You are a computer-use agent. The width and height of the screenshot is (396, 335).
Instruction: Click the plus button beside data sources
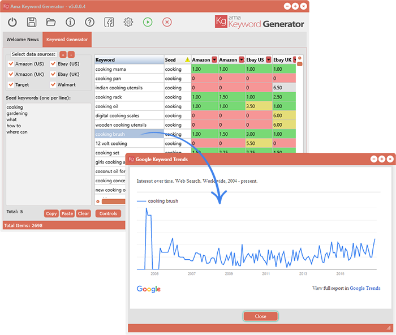coord(63,54)
